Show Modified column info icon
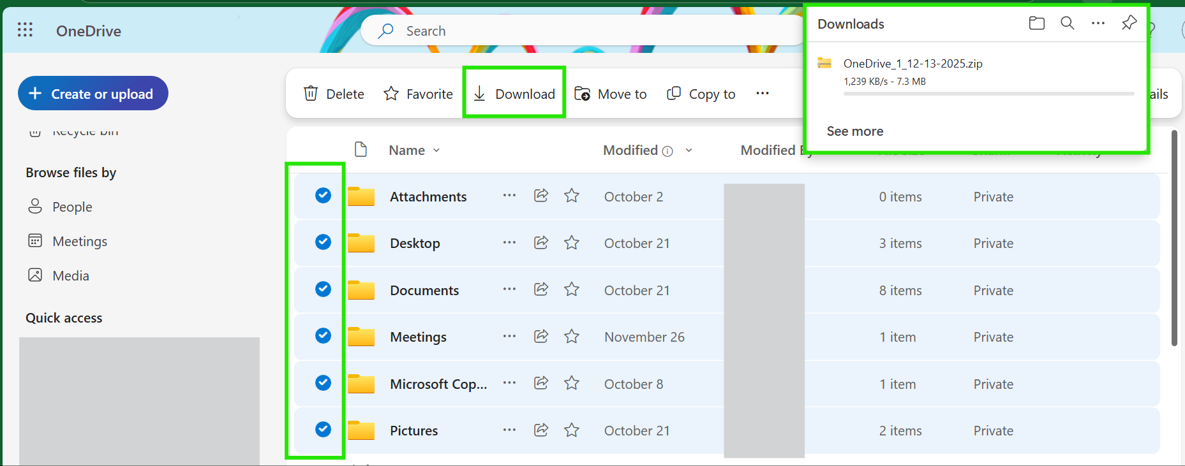The height and width of the screenshot is (466, 1185). [667, 151]
